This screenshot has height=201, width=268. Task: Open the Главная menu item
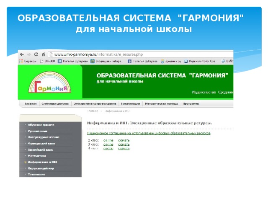tap(31, 103)
